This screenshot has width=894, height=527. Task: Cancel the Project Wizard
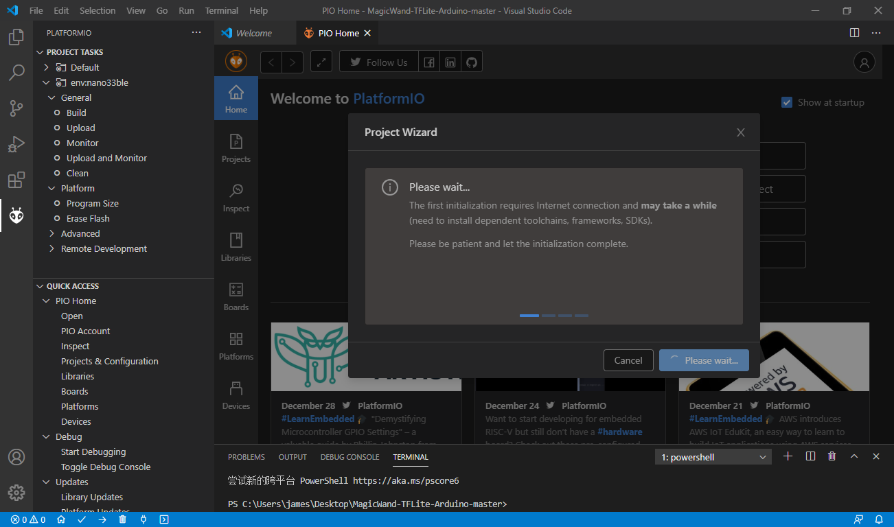(628, 360)
